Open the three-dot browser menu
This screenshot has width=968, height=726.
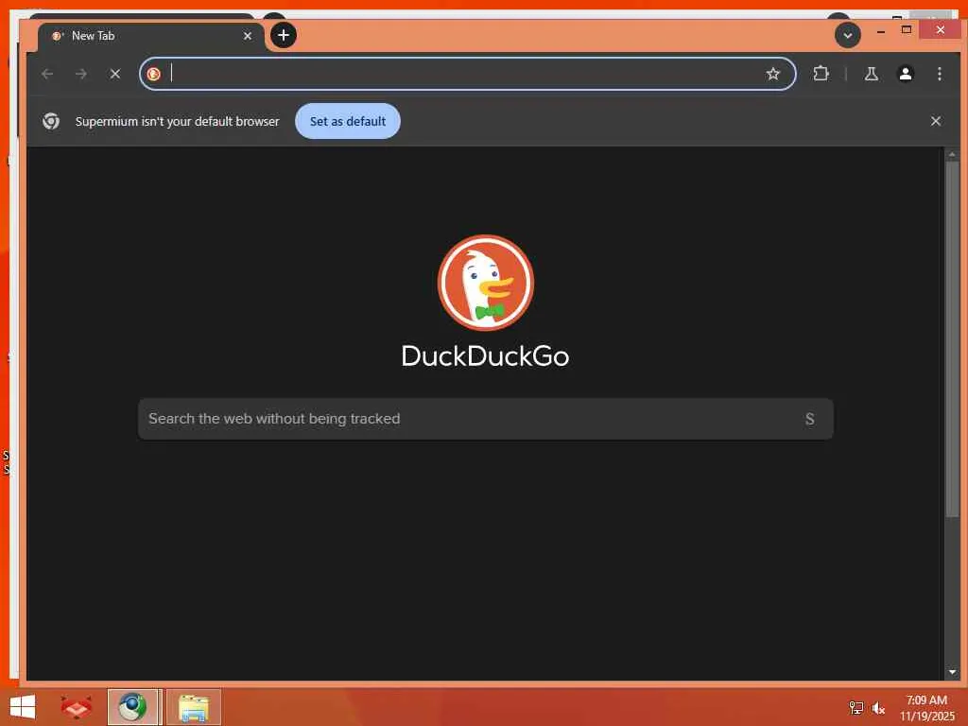pyautogui.click(x=940, y=74)
